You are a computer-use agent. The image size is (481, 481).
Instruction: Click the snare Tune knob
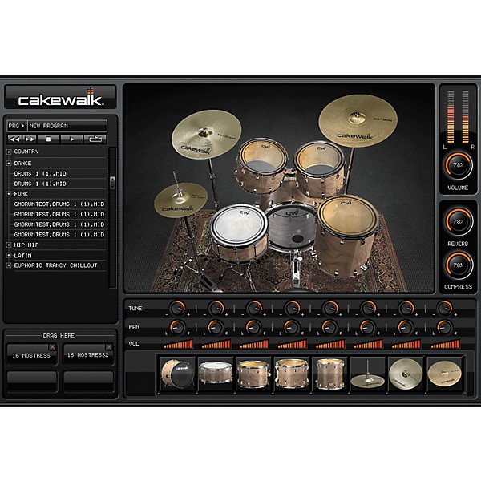[x=216, y=309]
